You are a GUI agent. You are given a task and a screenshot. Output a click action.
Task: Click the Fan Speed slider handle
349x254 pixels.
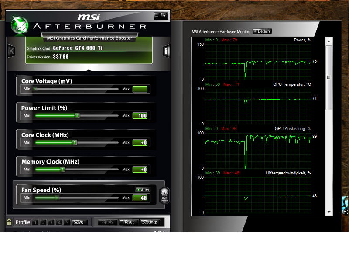pyautogui.click(x=57, y=197)
